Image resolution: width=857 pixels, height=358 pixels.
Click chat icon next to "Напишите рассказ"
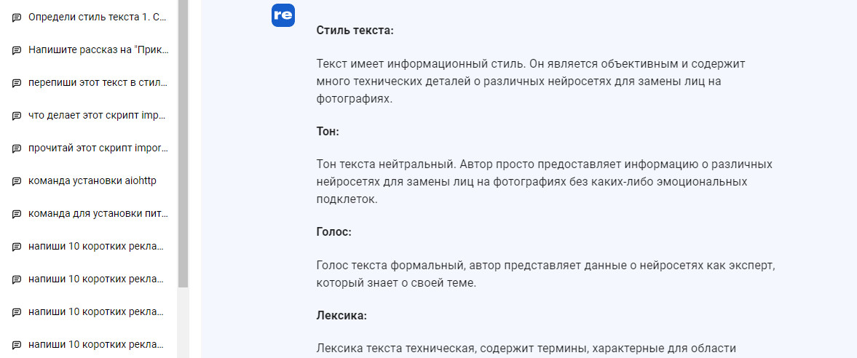[17, 50]
